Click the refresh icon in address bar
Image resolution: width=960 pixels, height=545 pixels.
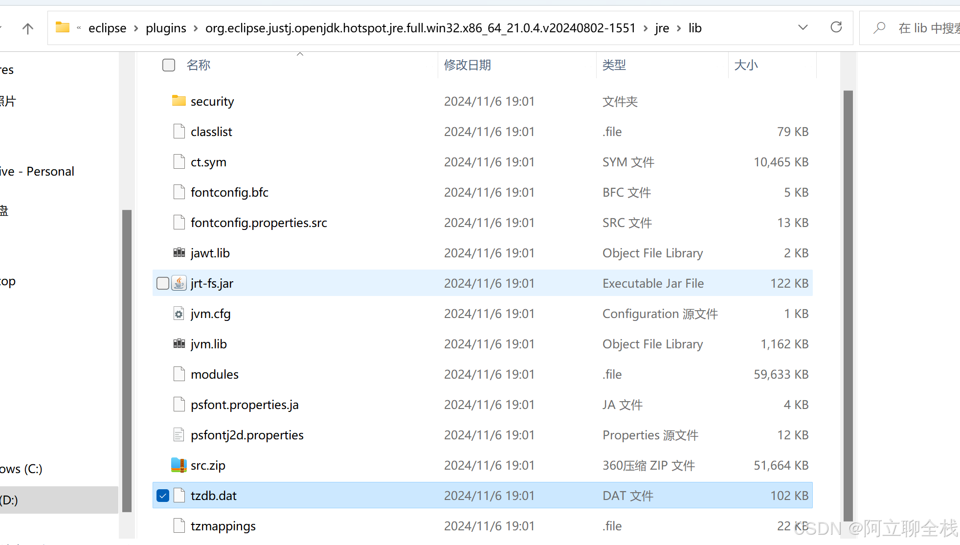coord(836,27)
